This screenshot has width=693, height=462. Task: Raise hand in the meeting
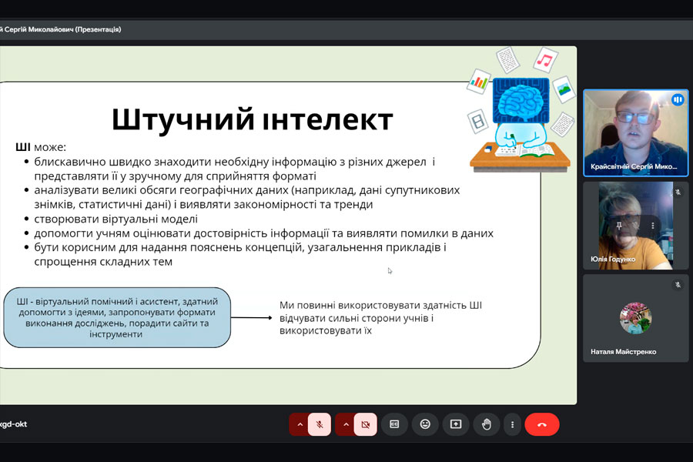[x=487, y=424]
